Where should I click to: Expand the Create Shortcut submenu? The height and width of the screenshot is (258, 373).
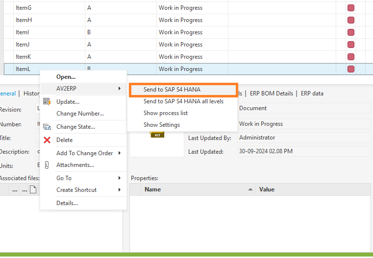pyautogui.click(x=83, y=190)
